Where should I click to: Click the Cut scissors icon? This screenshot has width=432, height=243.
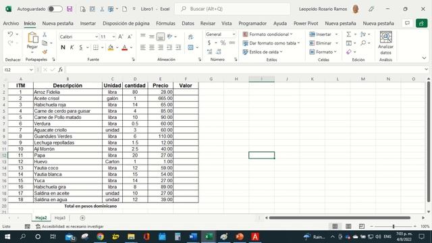pos(45,34)
